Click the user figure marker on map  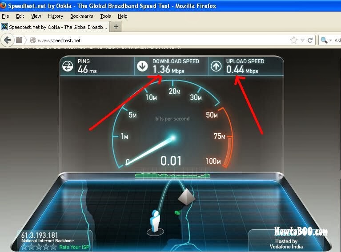[155, 222]
